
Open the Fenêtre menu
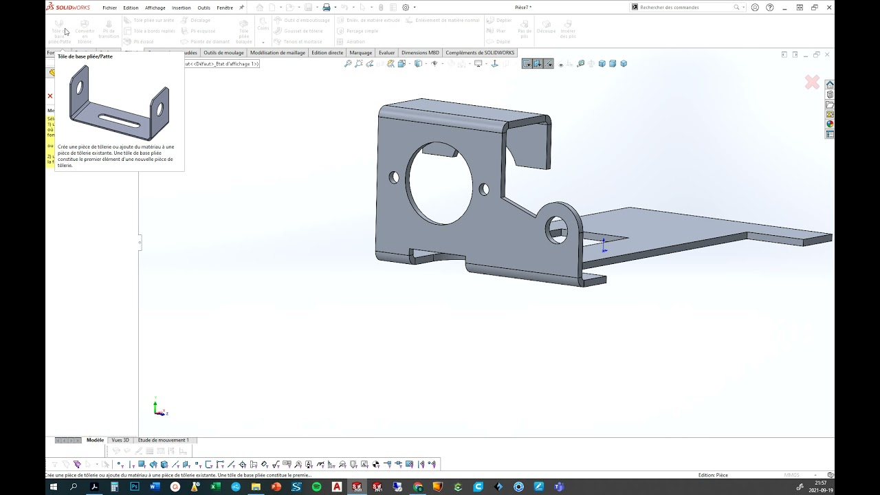pos(225,8)
